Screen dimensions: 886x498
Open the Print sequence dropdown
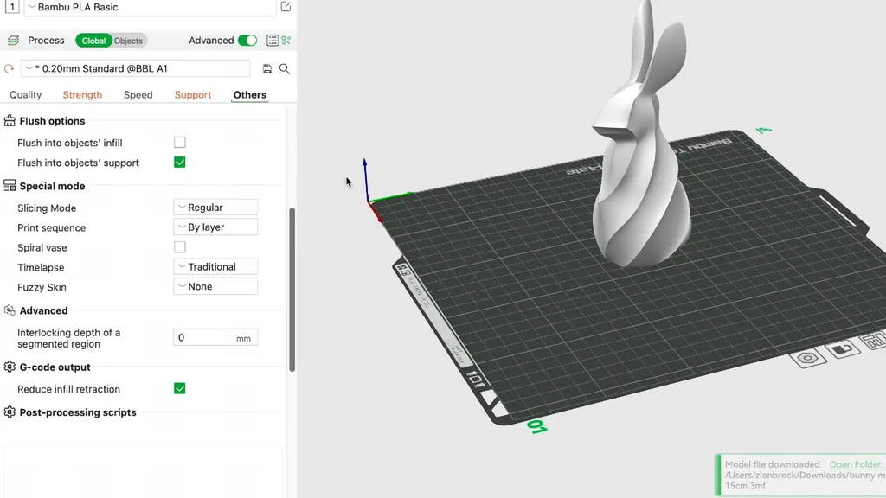[215, 227]
